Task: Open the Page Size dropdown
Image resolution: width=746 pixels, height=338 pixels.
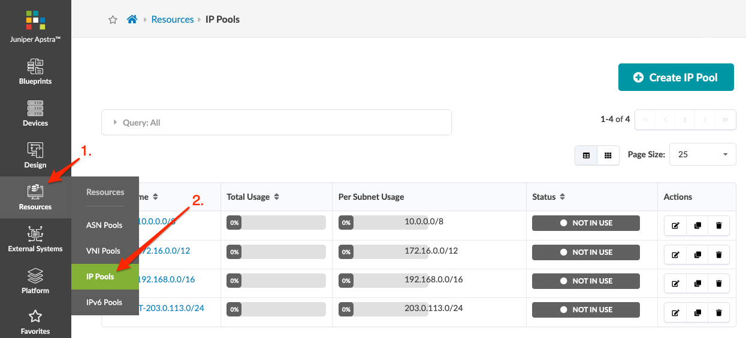Action: tap(702, 154)
